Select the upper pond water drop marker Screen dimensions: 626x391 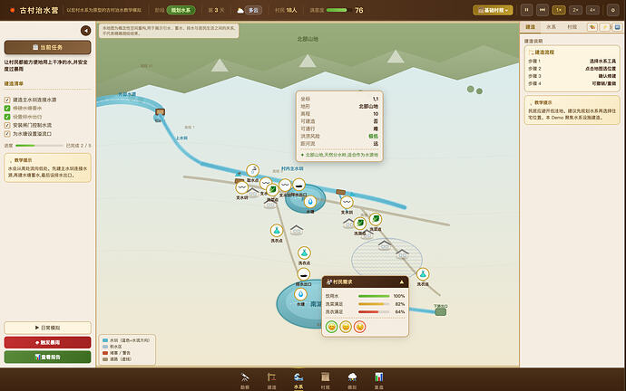309,202
